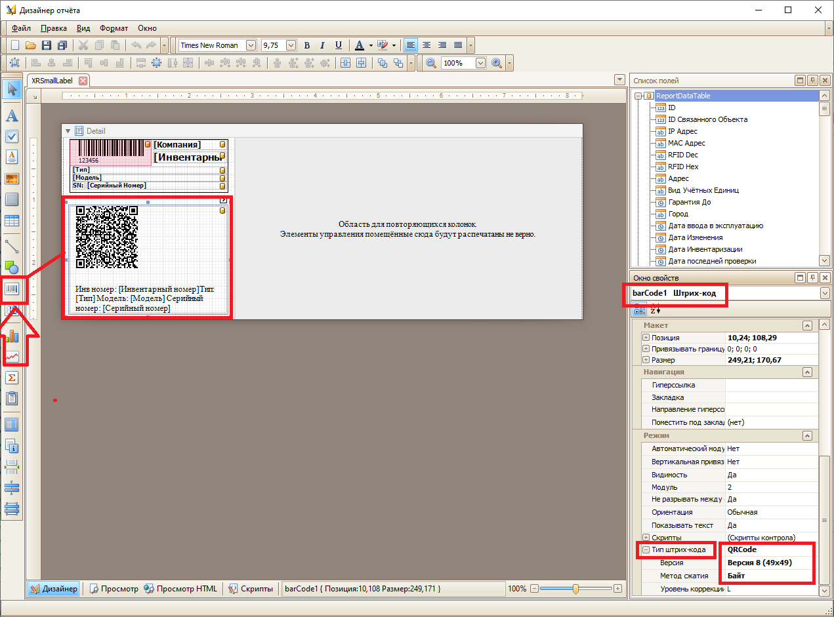Collapse the Тип штрих-кода property

pos(646,549)
